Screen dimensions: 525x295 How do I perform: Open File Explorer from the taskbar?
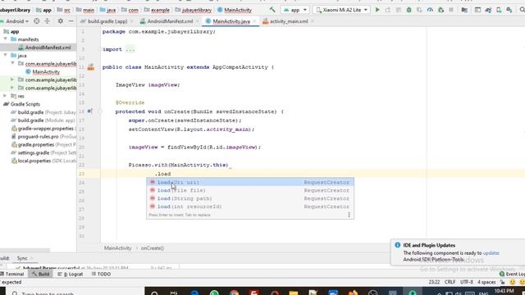(294, 293)
